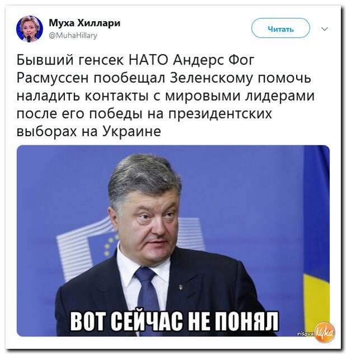The image size is (347, 355).
Task: Expand the tweet options chevron
Action: (x=325, y=29)
